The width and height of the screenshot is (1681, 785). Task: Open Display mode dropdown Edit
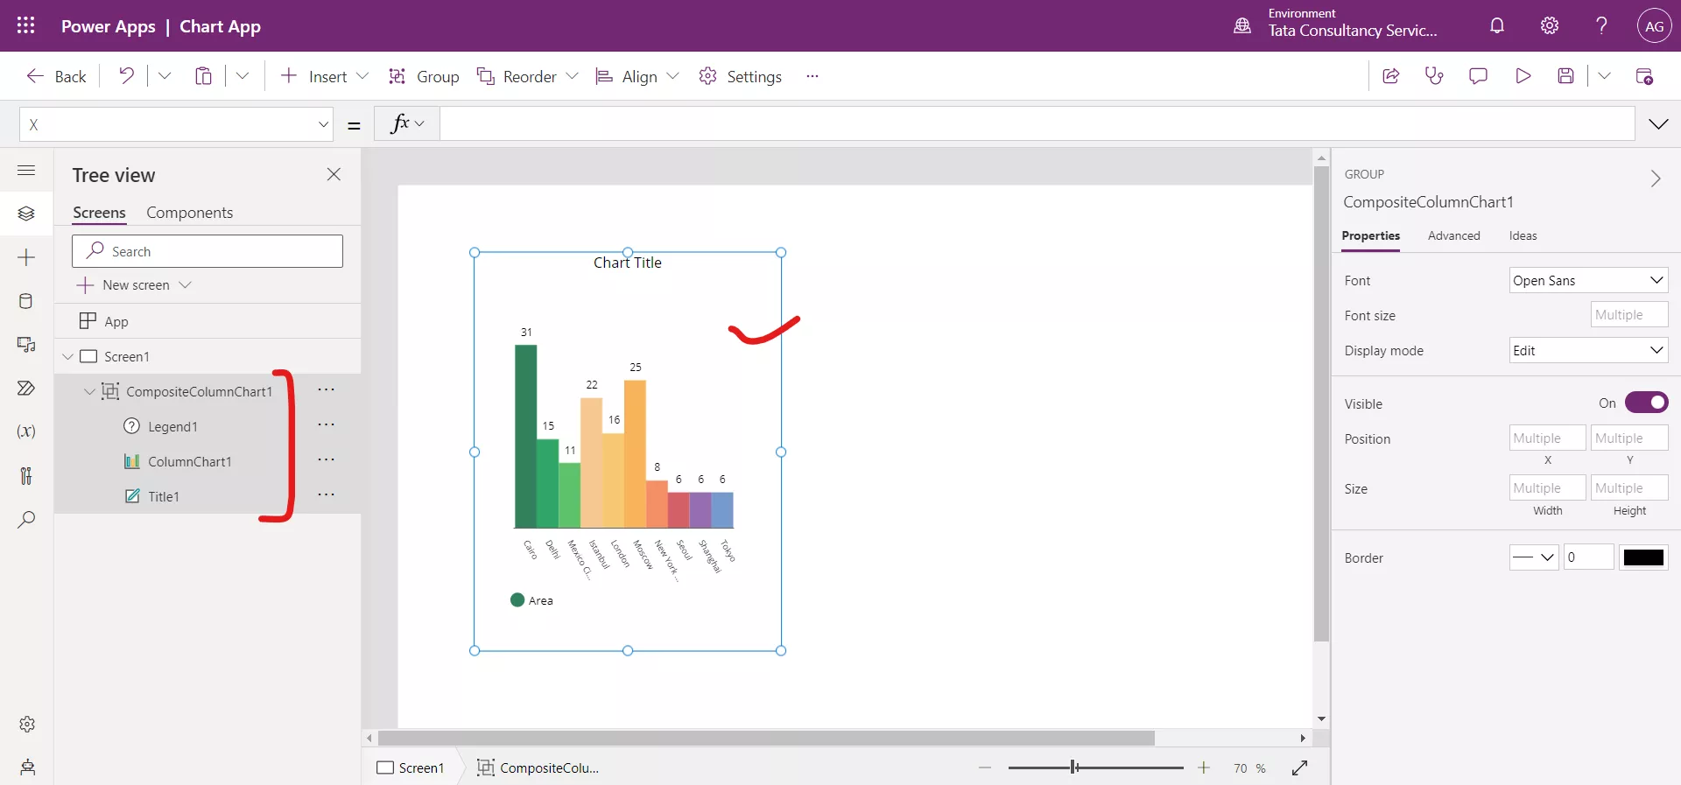[1588, 350]
